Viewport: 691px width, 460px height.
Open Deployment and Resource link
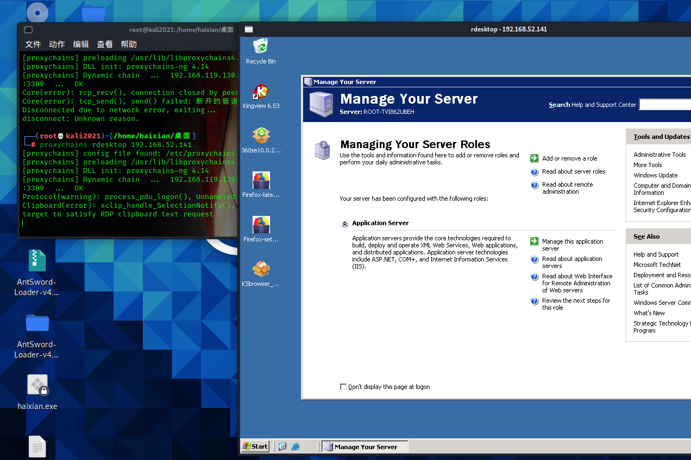point(662,275)
